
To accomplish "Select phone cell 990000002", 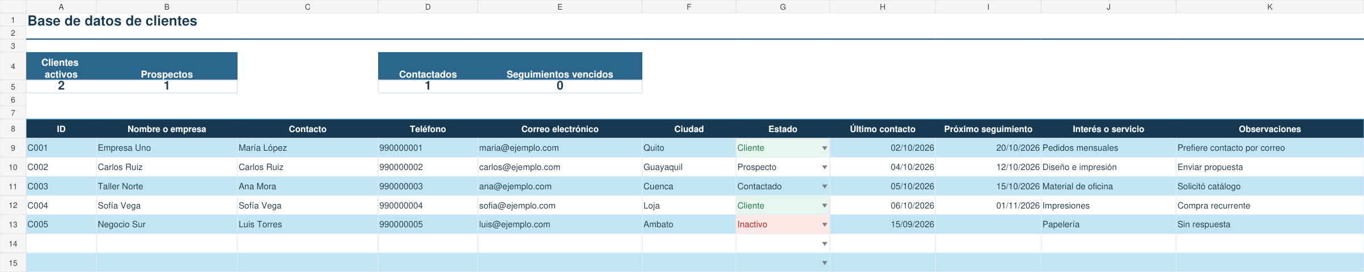I will point(428,167).
